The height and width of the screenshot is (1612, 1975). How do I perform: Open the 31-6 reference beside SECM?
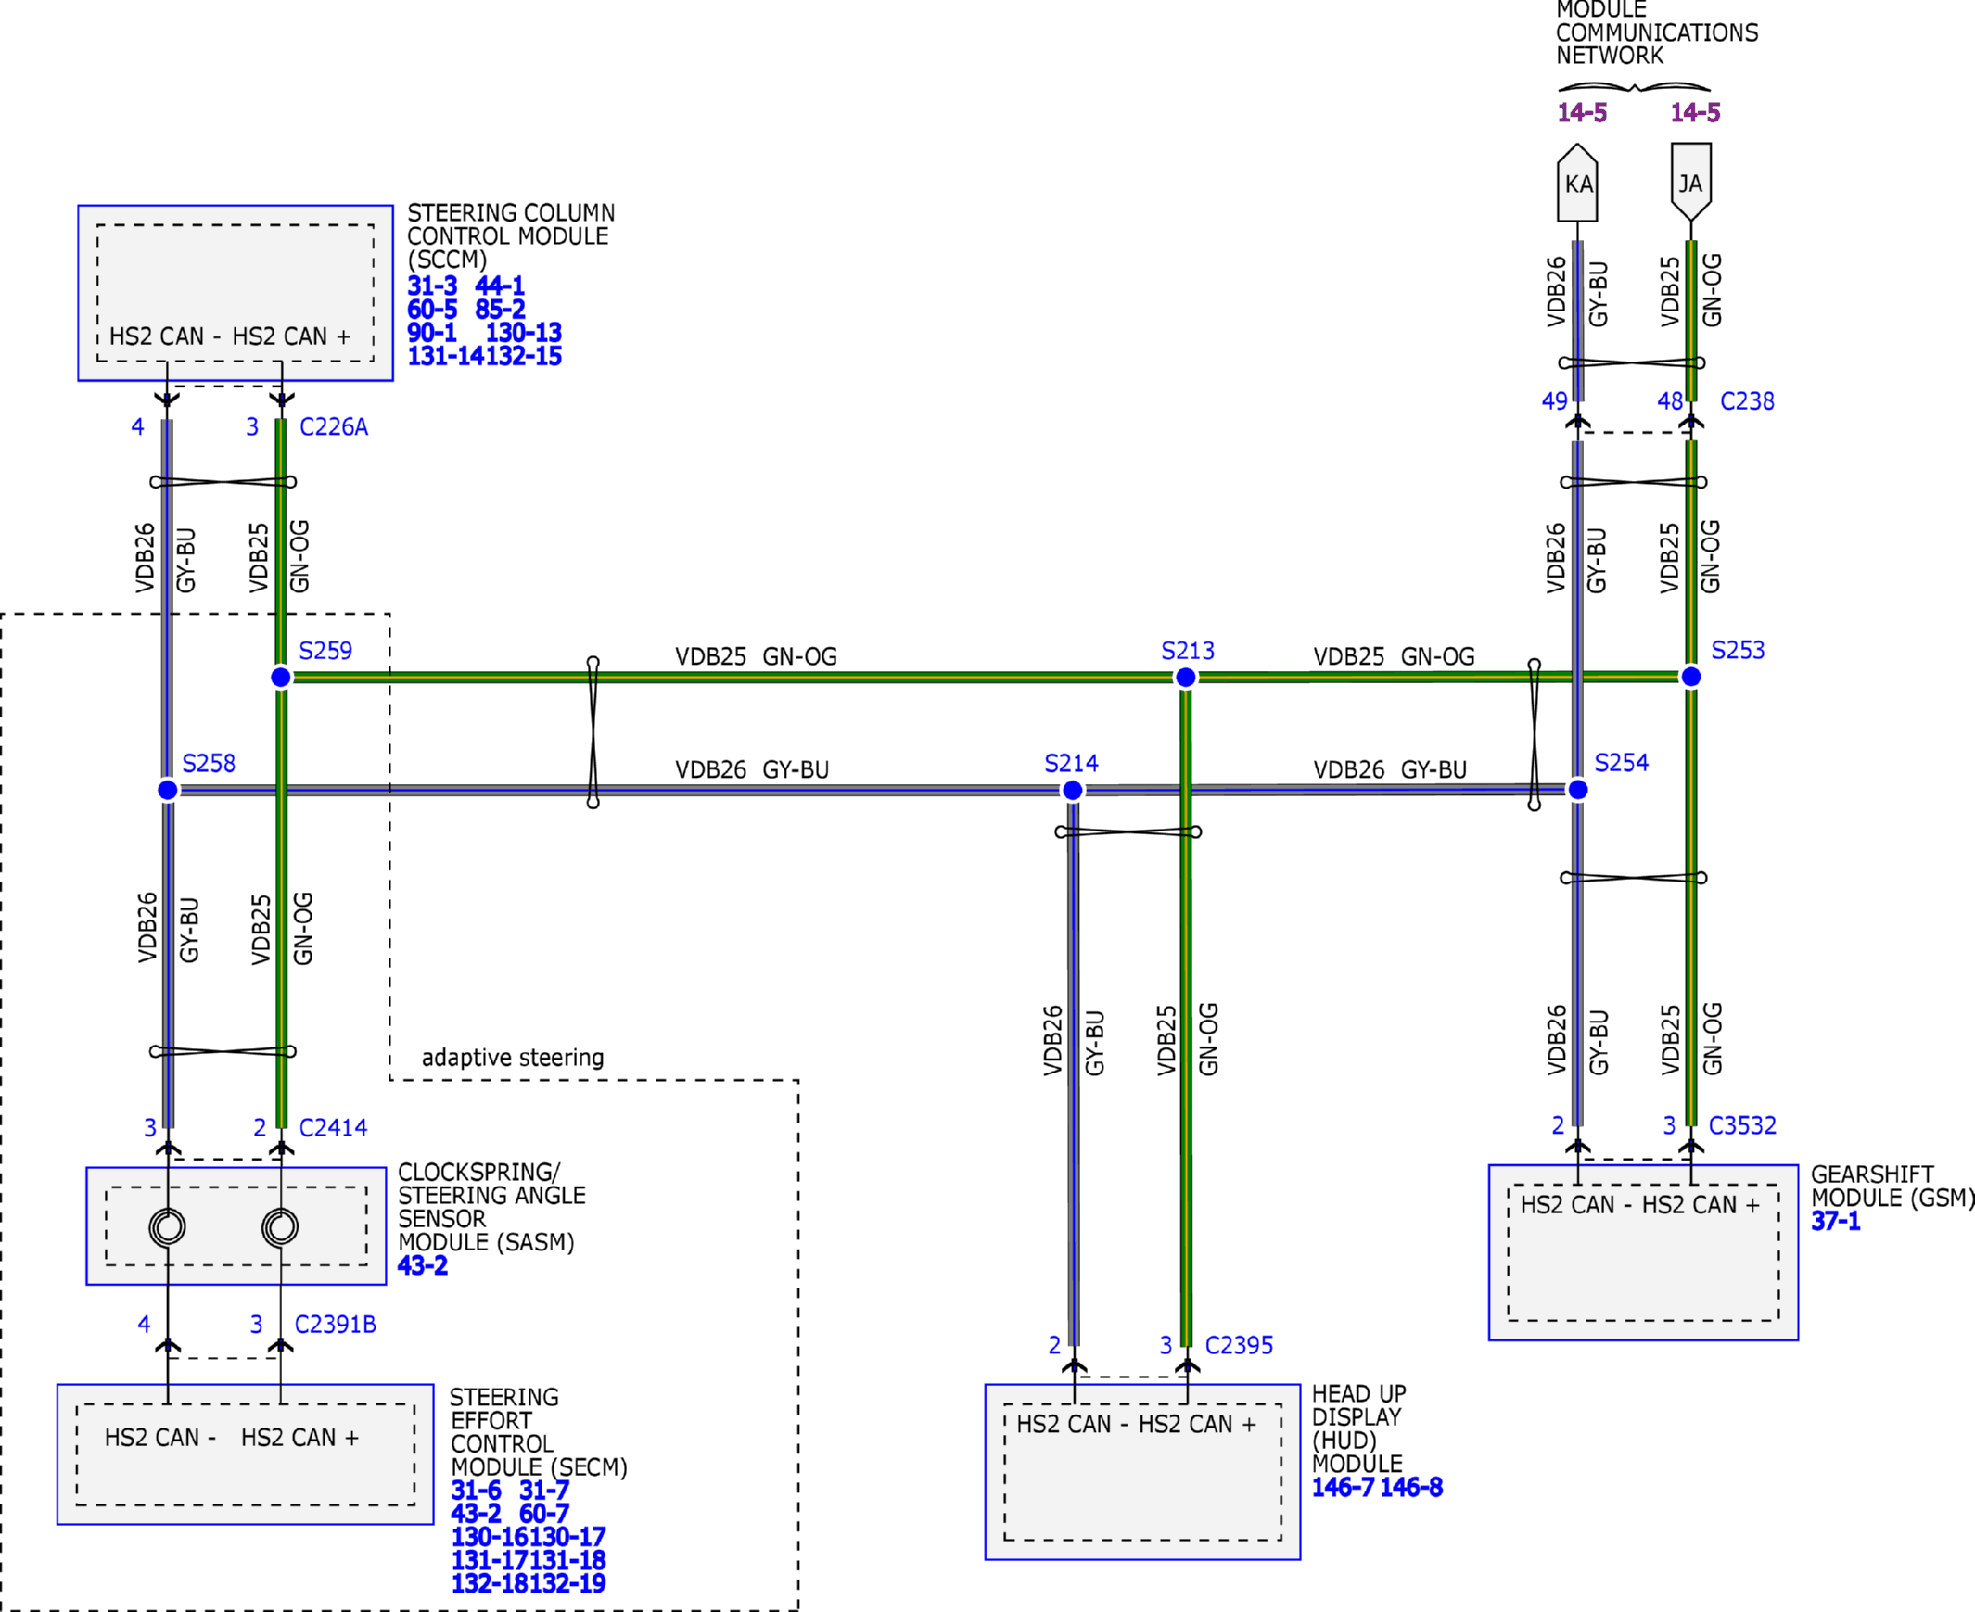(x=477, y=1491)
